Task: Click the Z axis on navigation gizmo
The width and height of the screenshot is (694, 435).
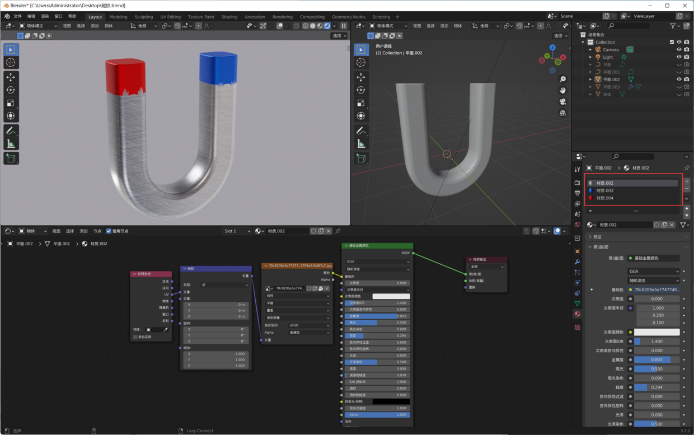Action: coord(552,48)
